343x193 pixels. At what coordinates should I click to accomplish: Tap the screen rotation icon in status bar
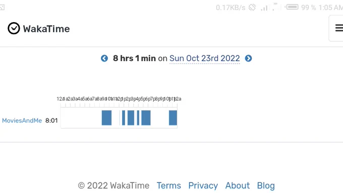[x=252, y=8]
